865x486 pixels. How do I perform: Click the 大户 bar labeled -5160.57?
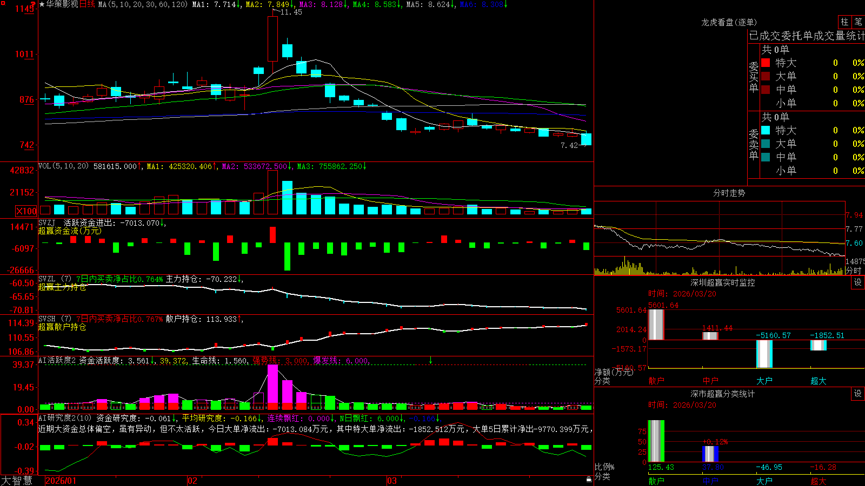coord(764,354)
